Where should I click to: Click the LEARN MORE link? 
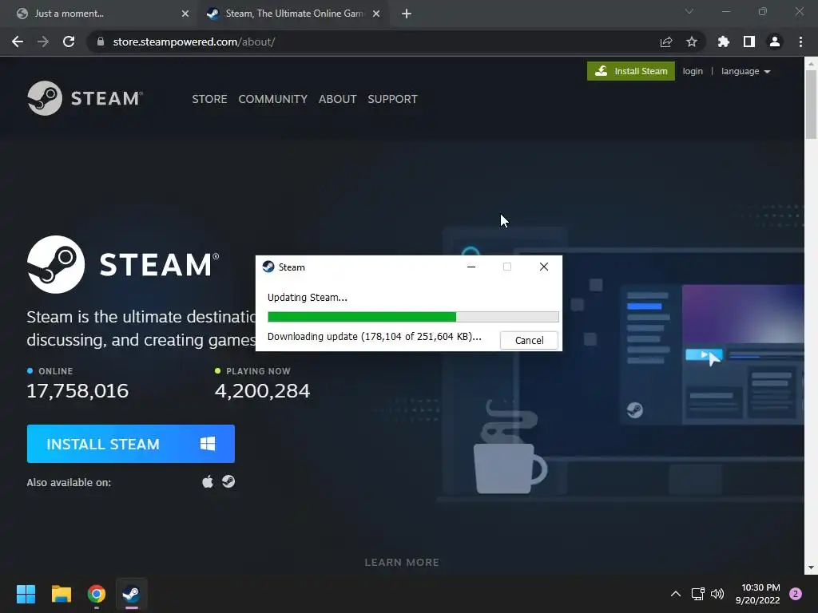(402, 563)
